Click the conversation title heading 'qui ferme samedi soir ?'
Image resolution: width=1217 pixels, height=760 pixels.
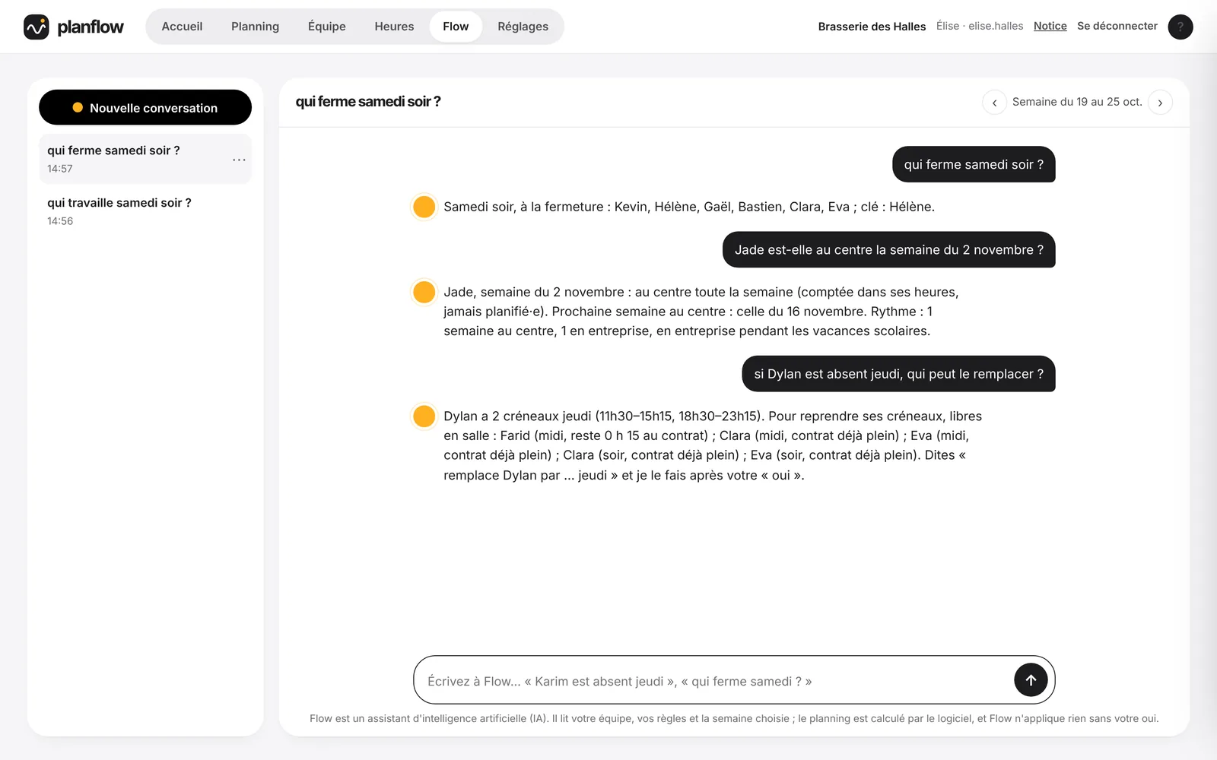coord(368,102)
